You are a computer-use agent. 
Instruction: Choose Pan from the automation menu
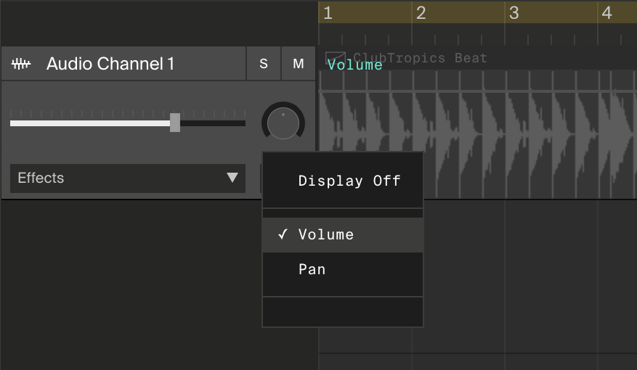pos(343,269)
